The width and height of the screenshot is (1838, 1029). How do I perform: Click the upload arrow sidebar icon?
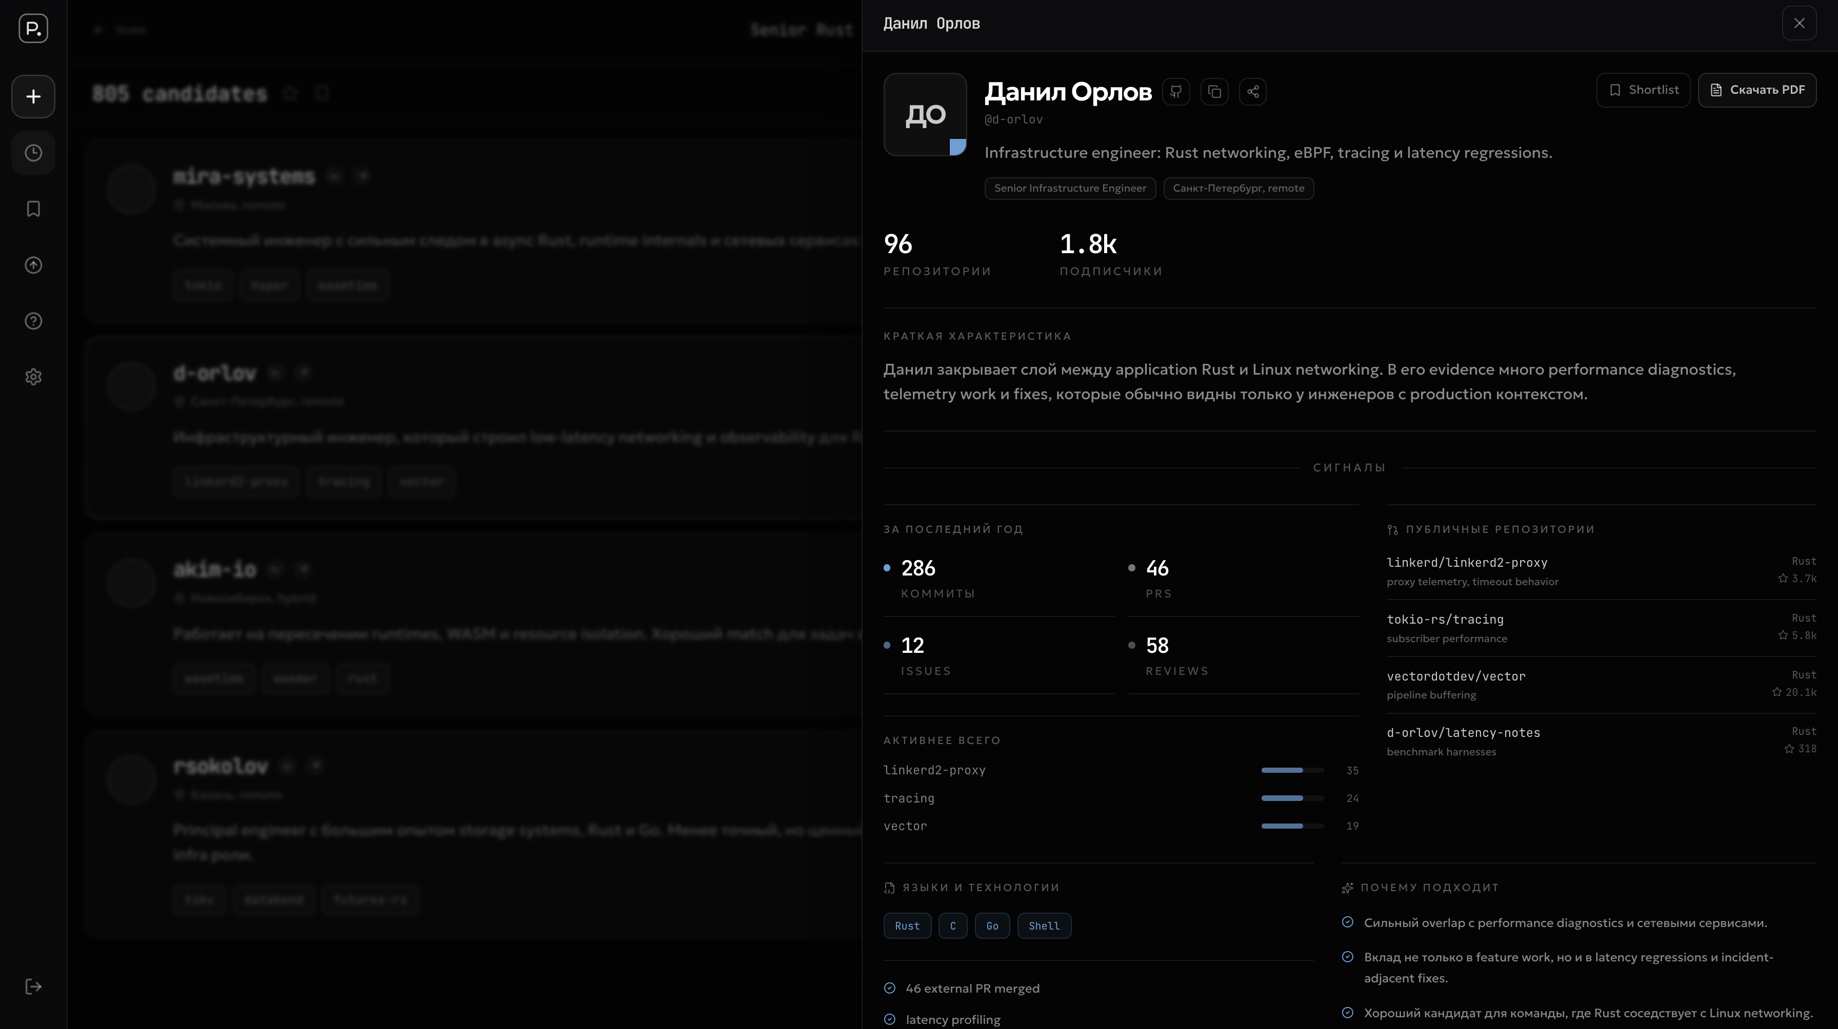point(33,264)
